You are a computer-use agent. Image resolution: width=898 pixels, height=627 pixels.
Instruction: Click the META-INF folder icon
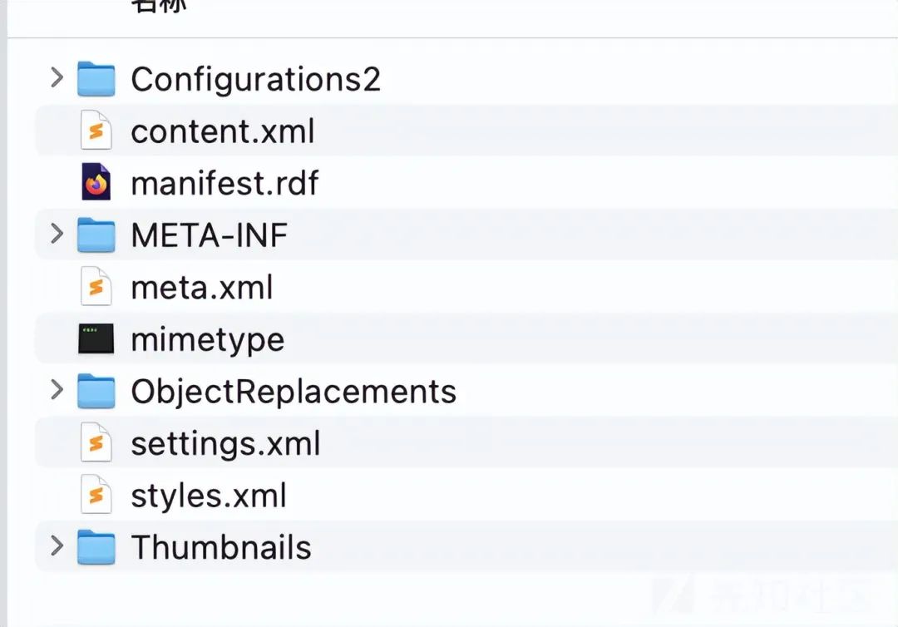(96, 235)
